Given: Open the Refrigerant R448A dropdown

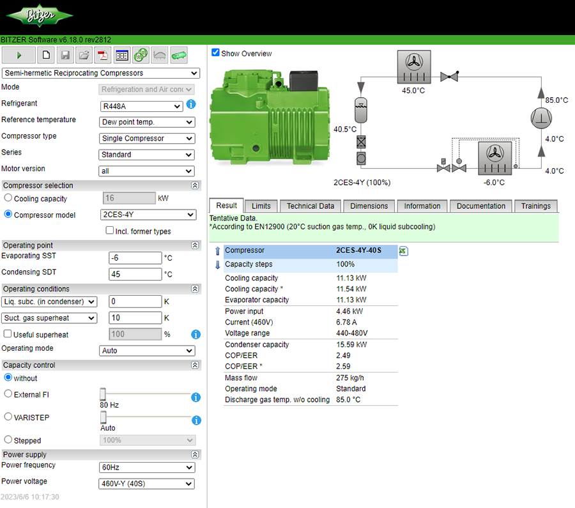Looking at the screenshot, I should click(x=141, y=106).
